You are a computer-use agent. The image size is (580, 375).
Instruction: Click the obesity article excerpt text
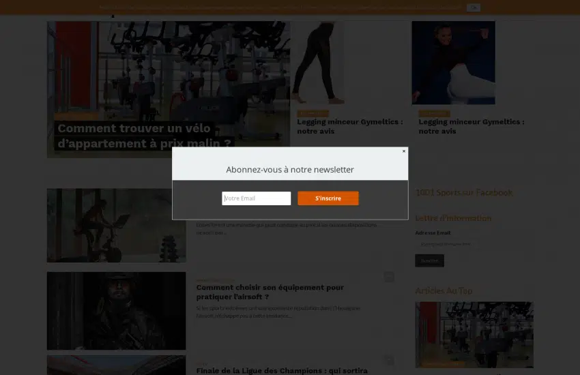[287, 228]
